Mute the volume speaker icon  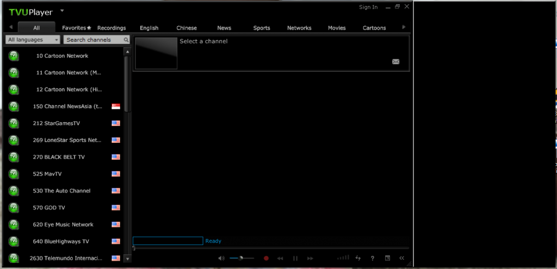point(221,258)
